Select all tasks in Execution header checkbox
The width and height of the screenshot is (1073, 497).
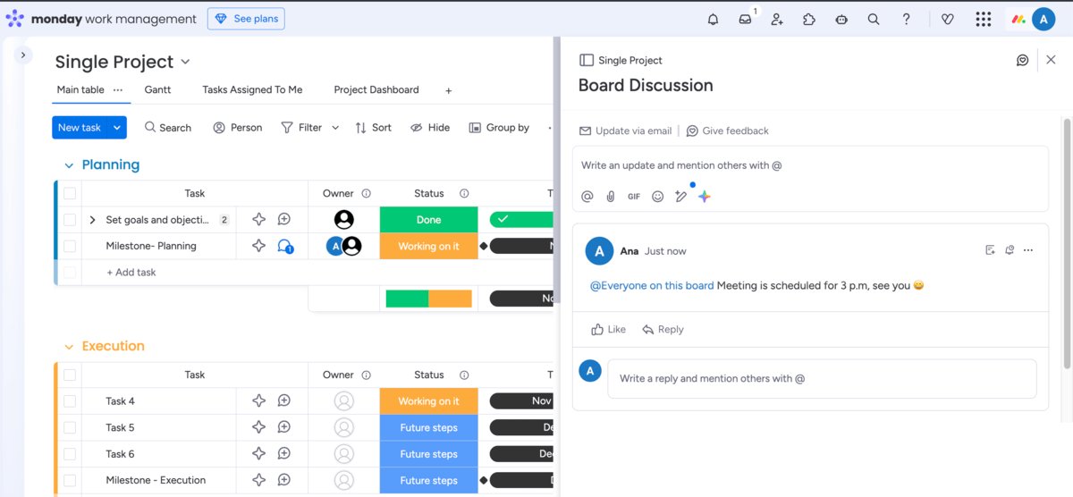pos(70,375)
